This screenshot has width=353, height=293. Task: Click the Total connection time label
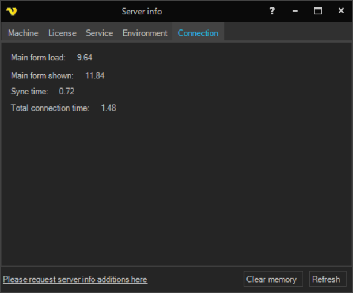point(50,108)
